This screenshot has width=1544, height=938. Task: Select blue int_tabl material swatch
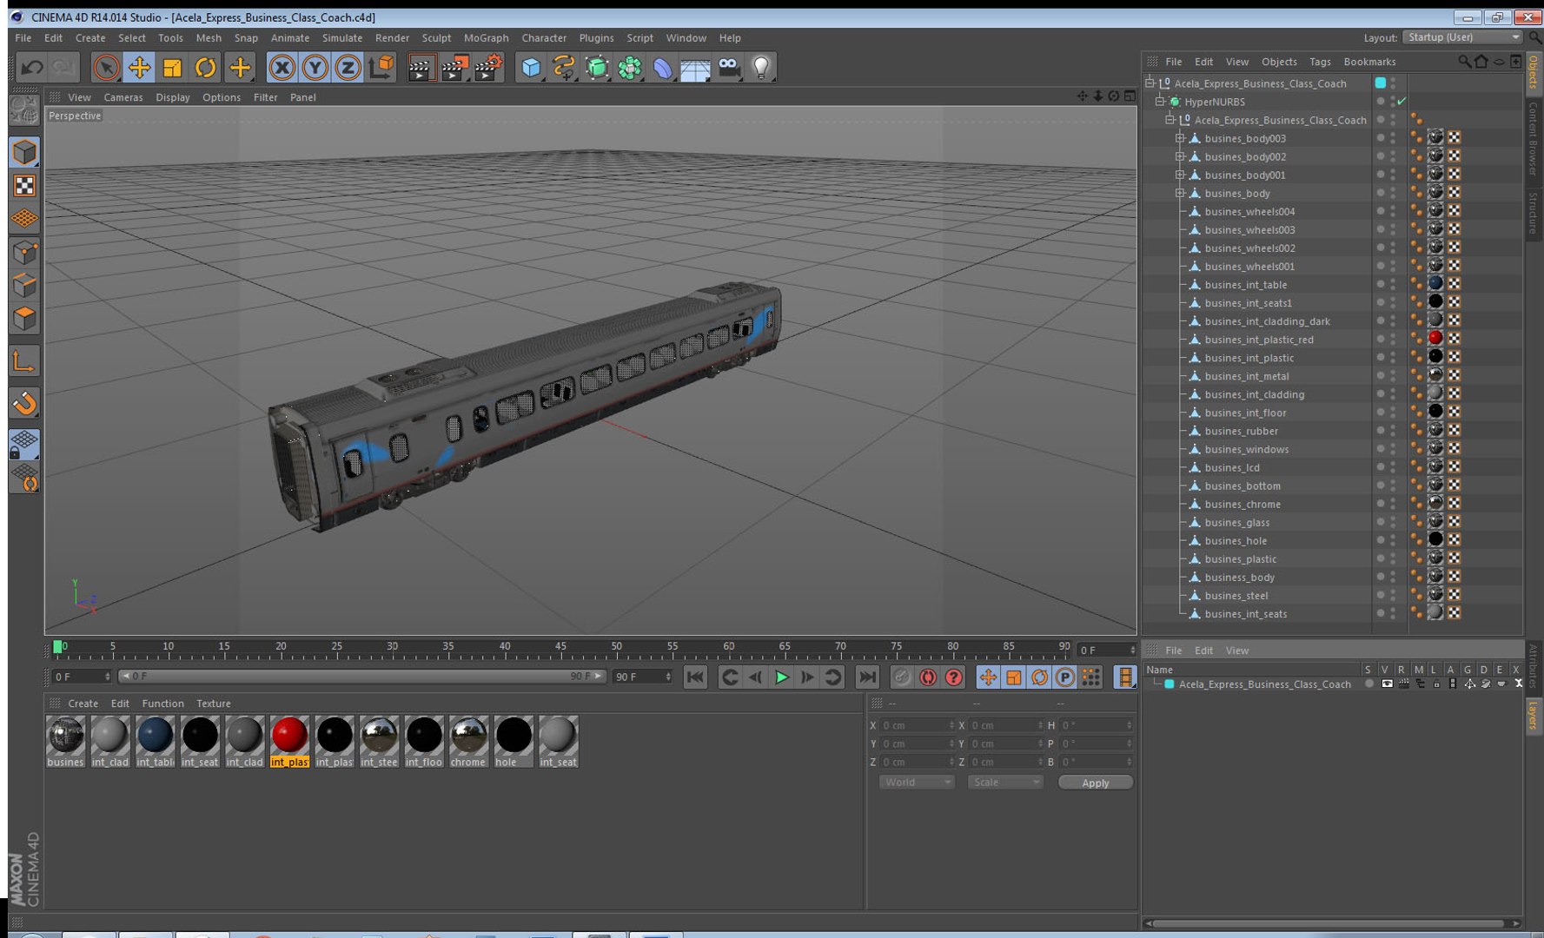click(155, 741)
